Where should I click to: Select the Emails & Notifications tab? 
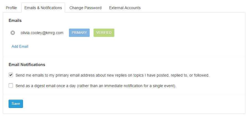coord(43,8)
